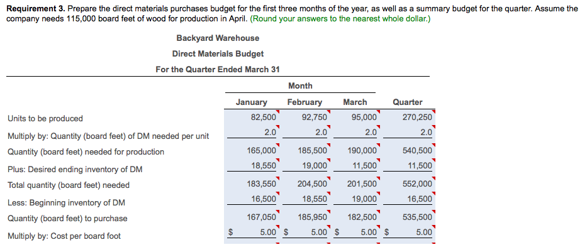
Task: Click 'Less: Beginning inventory of DM' label
Action: tap(66, 202)
